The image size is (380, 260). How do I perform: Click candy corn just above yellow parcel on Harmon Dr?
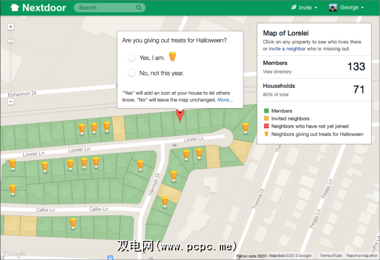pyautogui.click(x=173, y=176)
